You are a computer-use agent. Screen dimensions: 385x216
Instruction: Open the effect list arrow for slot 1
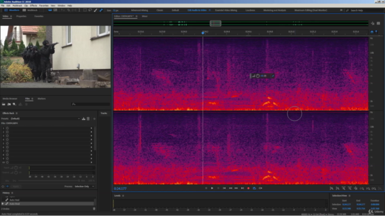click(x=91, y=128)
